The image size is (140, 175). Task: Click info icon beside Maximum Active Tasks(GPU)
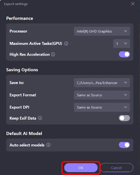pos(66,44)
